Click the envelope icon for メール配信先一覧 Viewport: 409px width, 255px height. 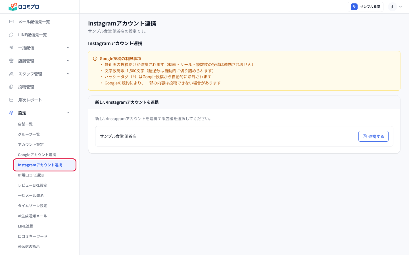(11, 22)
